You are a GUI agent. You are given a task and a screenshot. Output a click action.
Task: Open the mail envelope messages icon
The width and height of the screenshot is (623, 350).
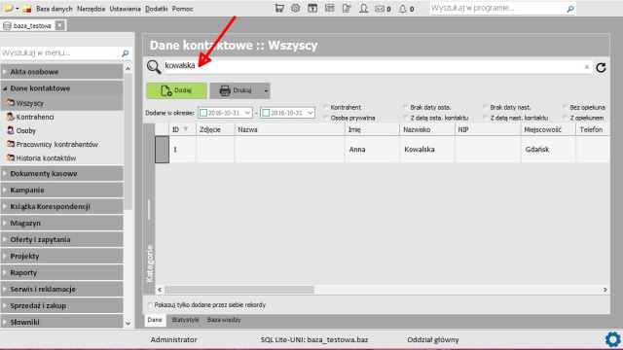[380, 9]
